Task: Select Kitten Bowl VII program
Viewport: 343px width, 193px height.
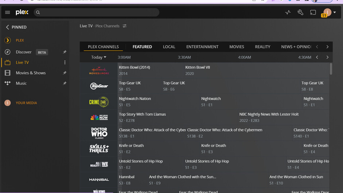Action: (x=257, y=71)
